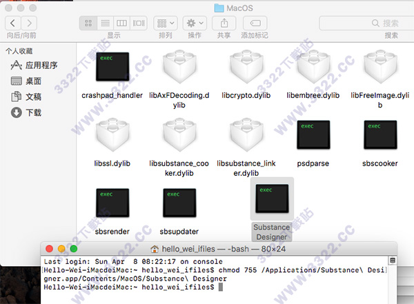Click the share (共享) button
The width and height of the screenshot is (414, 304).
coord(224,23)
